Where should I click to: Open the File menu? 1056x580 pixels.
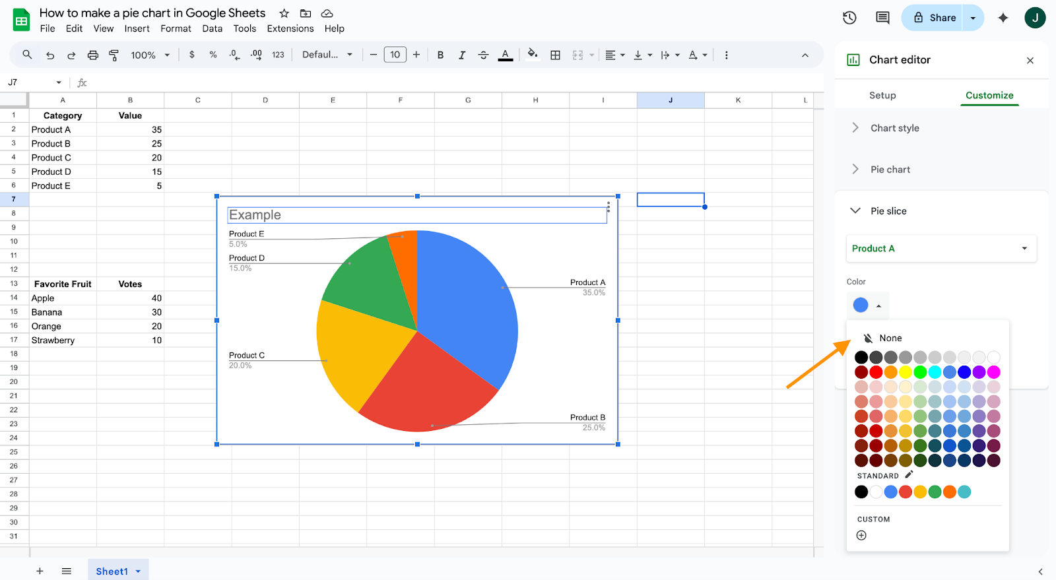tap(48, 29)
